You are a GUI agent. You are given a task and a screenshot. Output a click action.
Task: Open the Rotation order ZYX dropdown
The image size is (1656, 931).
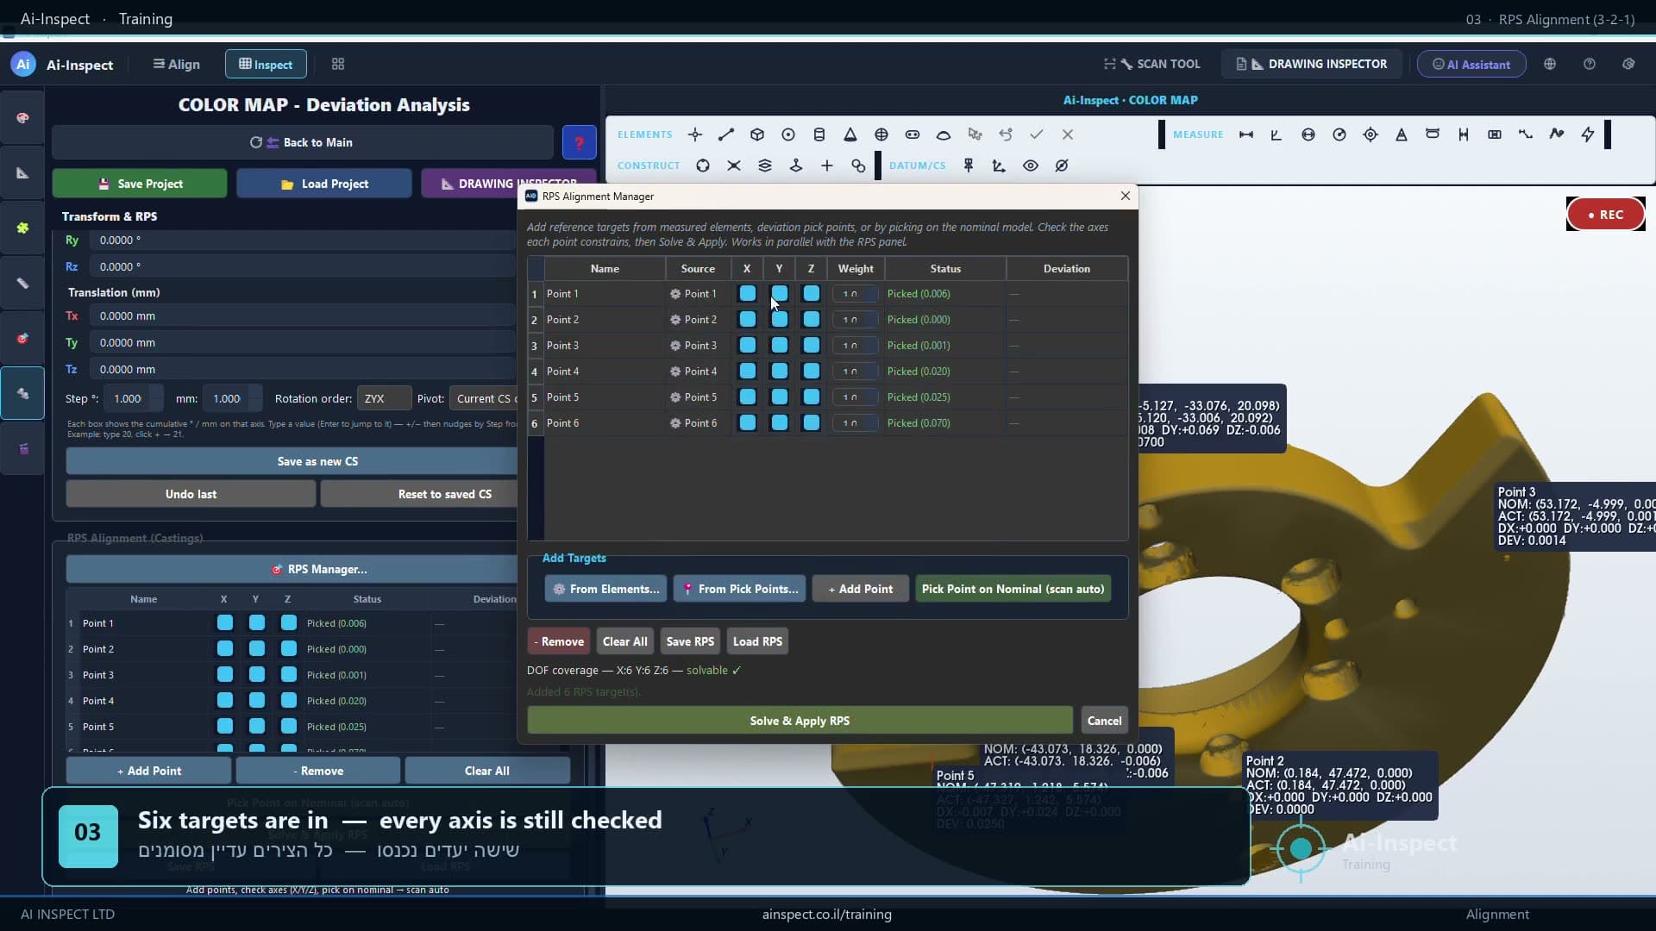pos(384,398)
